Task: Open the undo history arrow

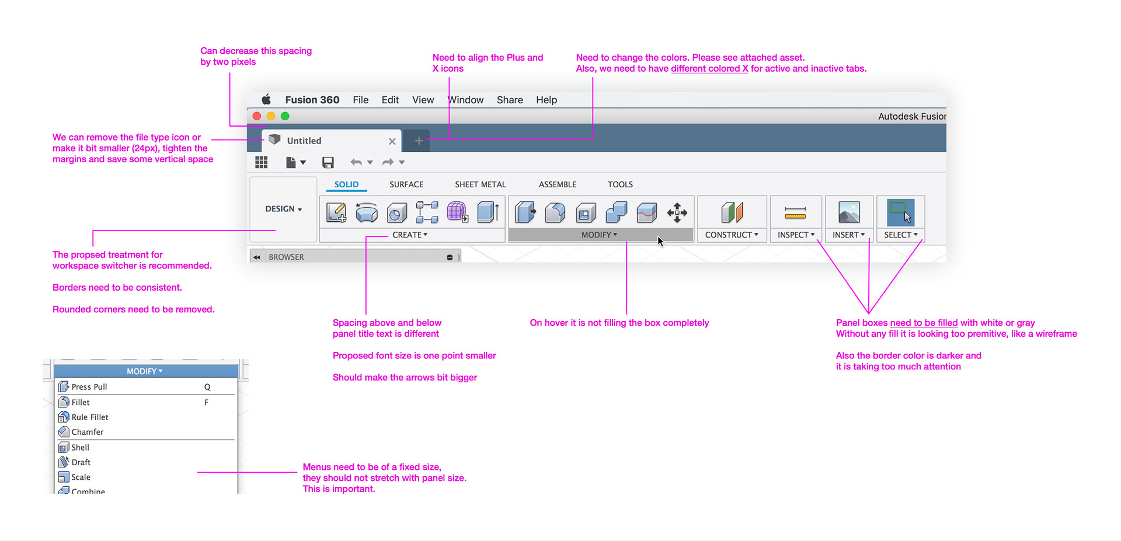Action: 370,163
